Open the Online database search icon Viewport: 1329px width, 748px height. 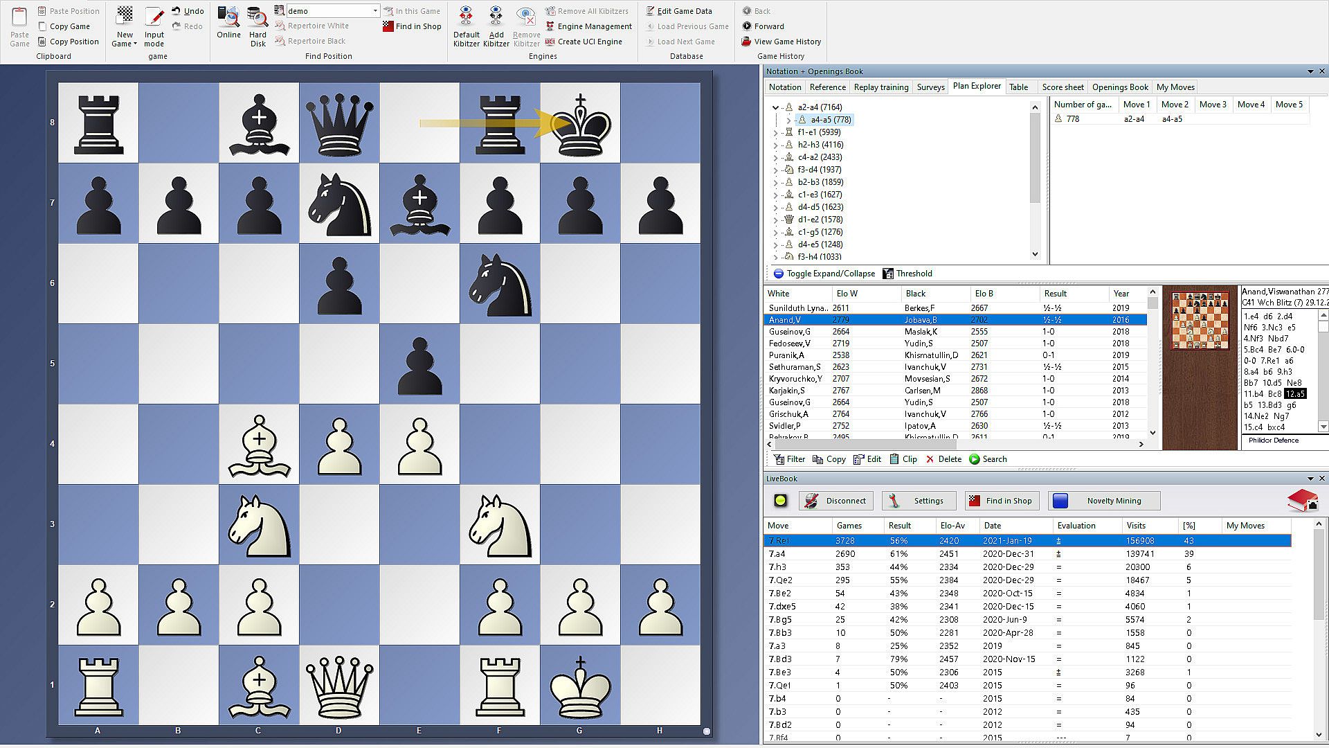click(x=228, y=18)
